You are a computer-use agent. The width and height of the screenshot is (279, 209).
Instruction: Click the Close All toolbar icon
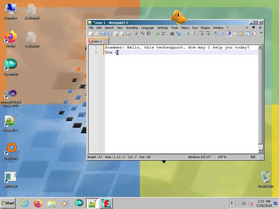122,33
